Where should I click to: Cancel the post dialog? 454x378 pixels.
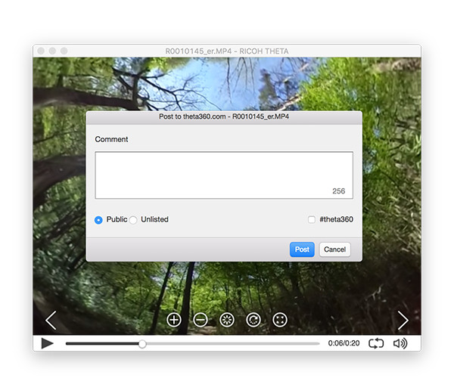334,249
